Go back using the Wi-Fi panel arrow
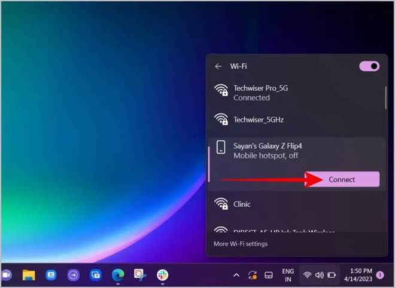395x288 pixels. click(218, 66)
